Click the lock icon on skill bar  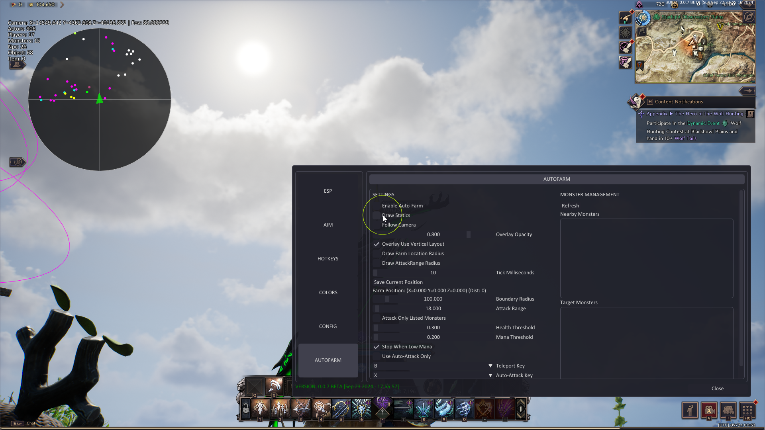coord(246,409)
